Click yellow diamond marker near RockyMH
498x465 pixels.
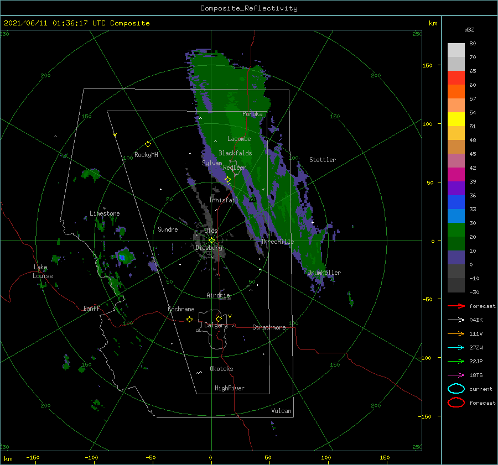[148, 144]
